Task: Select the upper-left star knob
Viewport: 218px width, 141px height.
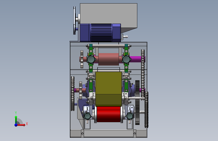Action: coord(91,59)
